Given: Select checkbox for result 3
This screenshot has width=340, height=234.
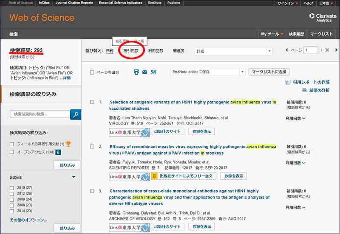Looking at the screenshot, I should point(92,191).
